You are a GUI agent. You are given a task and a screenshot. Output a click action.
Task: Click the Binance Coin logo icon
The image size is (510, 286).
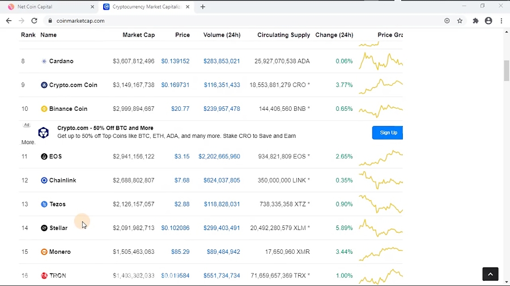point(44,109)
